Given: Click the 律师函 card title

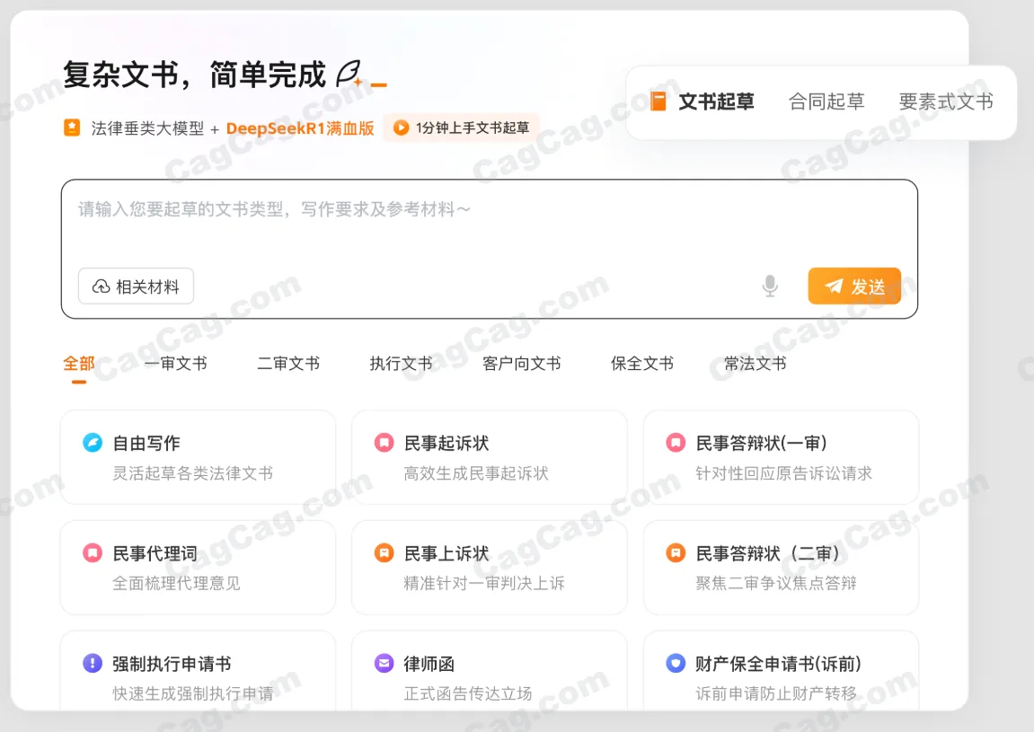Looking at the screenshot, I should point(429,664).
